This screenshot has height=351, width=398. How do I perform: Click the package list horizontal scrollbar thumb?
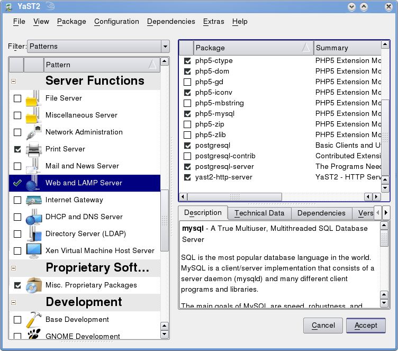(234, 197)
